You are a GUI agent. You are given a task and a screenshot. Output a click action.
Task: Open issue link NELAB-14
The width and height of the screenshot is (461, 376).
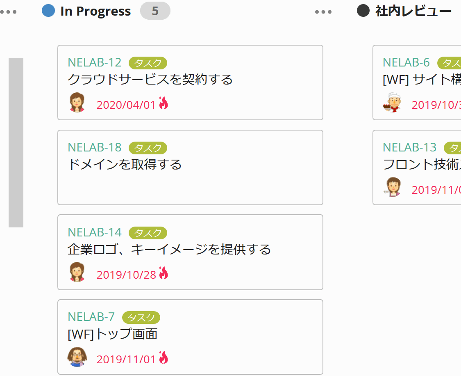click(95, 232)
